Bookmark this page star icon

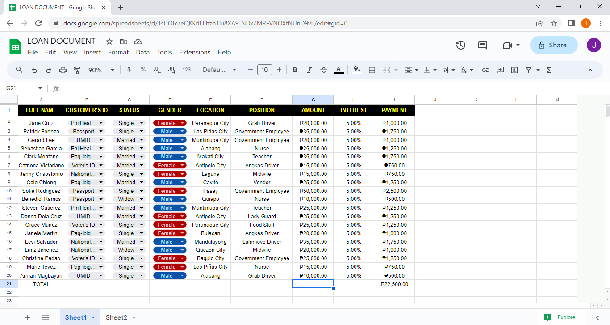point(554,23)
